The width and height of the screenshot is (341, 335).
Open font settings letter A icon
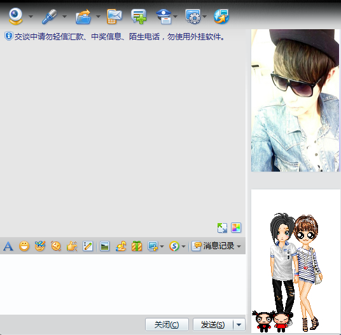(8, 247)
